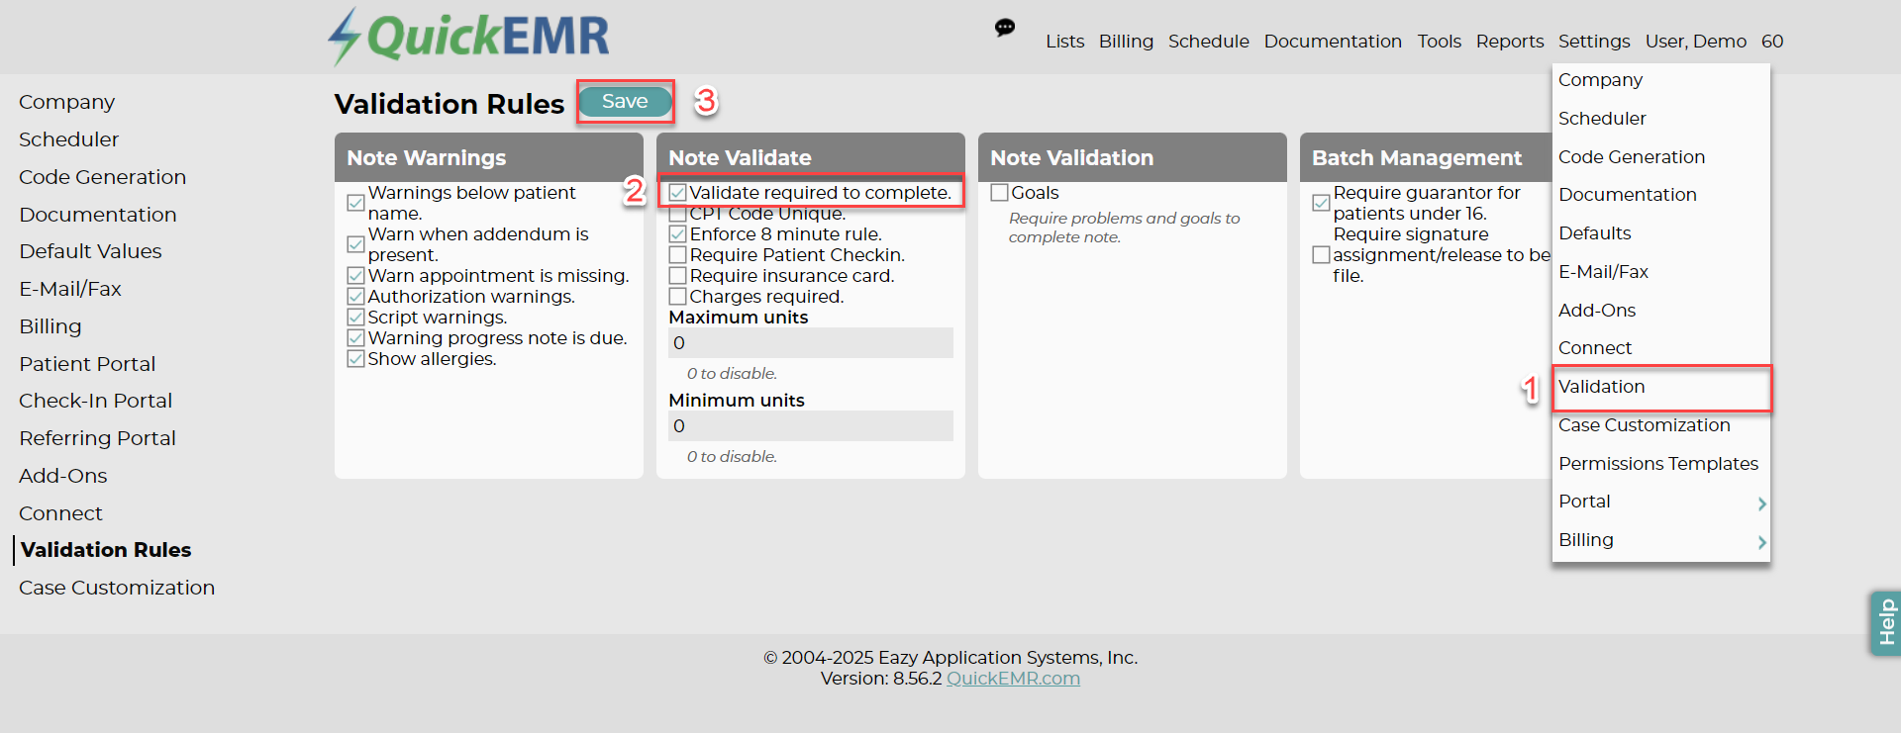
Task: Enable Require insurance card
Action: click(677, 276)
